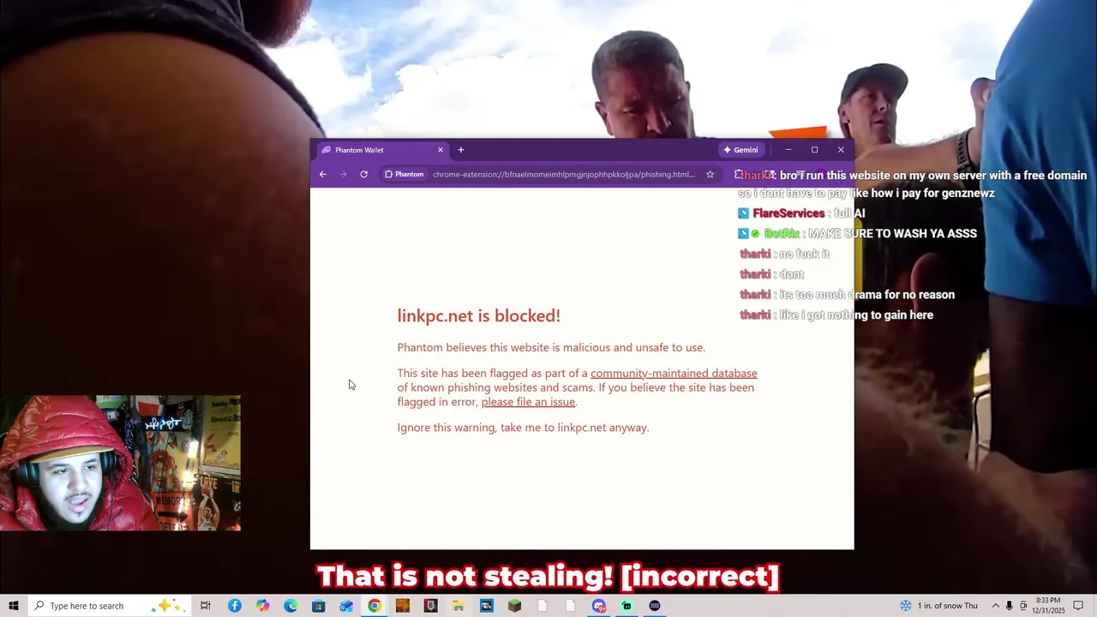Open Outlook from the taskbar
Image resolution: width=1097 pixels, height=617 pixels.
346,606
